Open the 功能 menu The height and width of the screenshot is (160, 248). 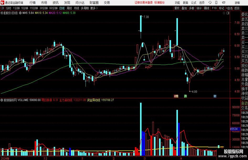[177, 3]
